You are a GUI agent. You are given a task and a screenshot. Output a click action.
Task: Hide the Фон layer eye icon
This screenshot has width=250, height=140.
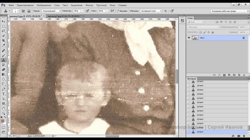[x=189, y=38]
